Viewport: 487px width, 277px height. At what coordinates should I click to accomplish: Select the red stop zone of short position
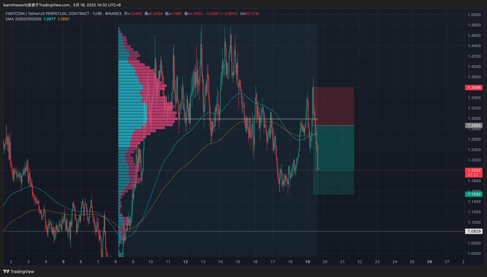tap(334, 106)
